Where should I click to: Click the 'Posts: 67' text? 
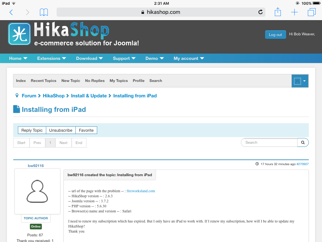click(x=35, y=235)
